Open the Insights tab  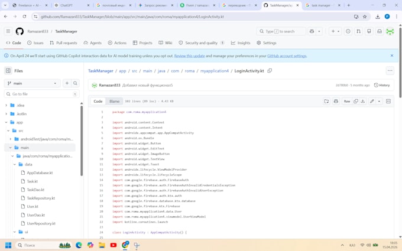click(x=241, y=43)
